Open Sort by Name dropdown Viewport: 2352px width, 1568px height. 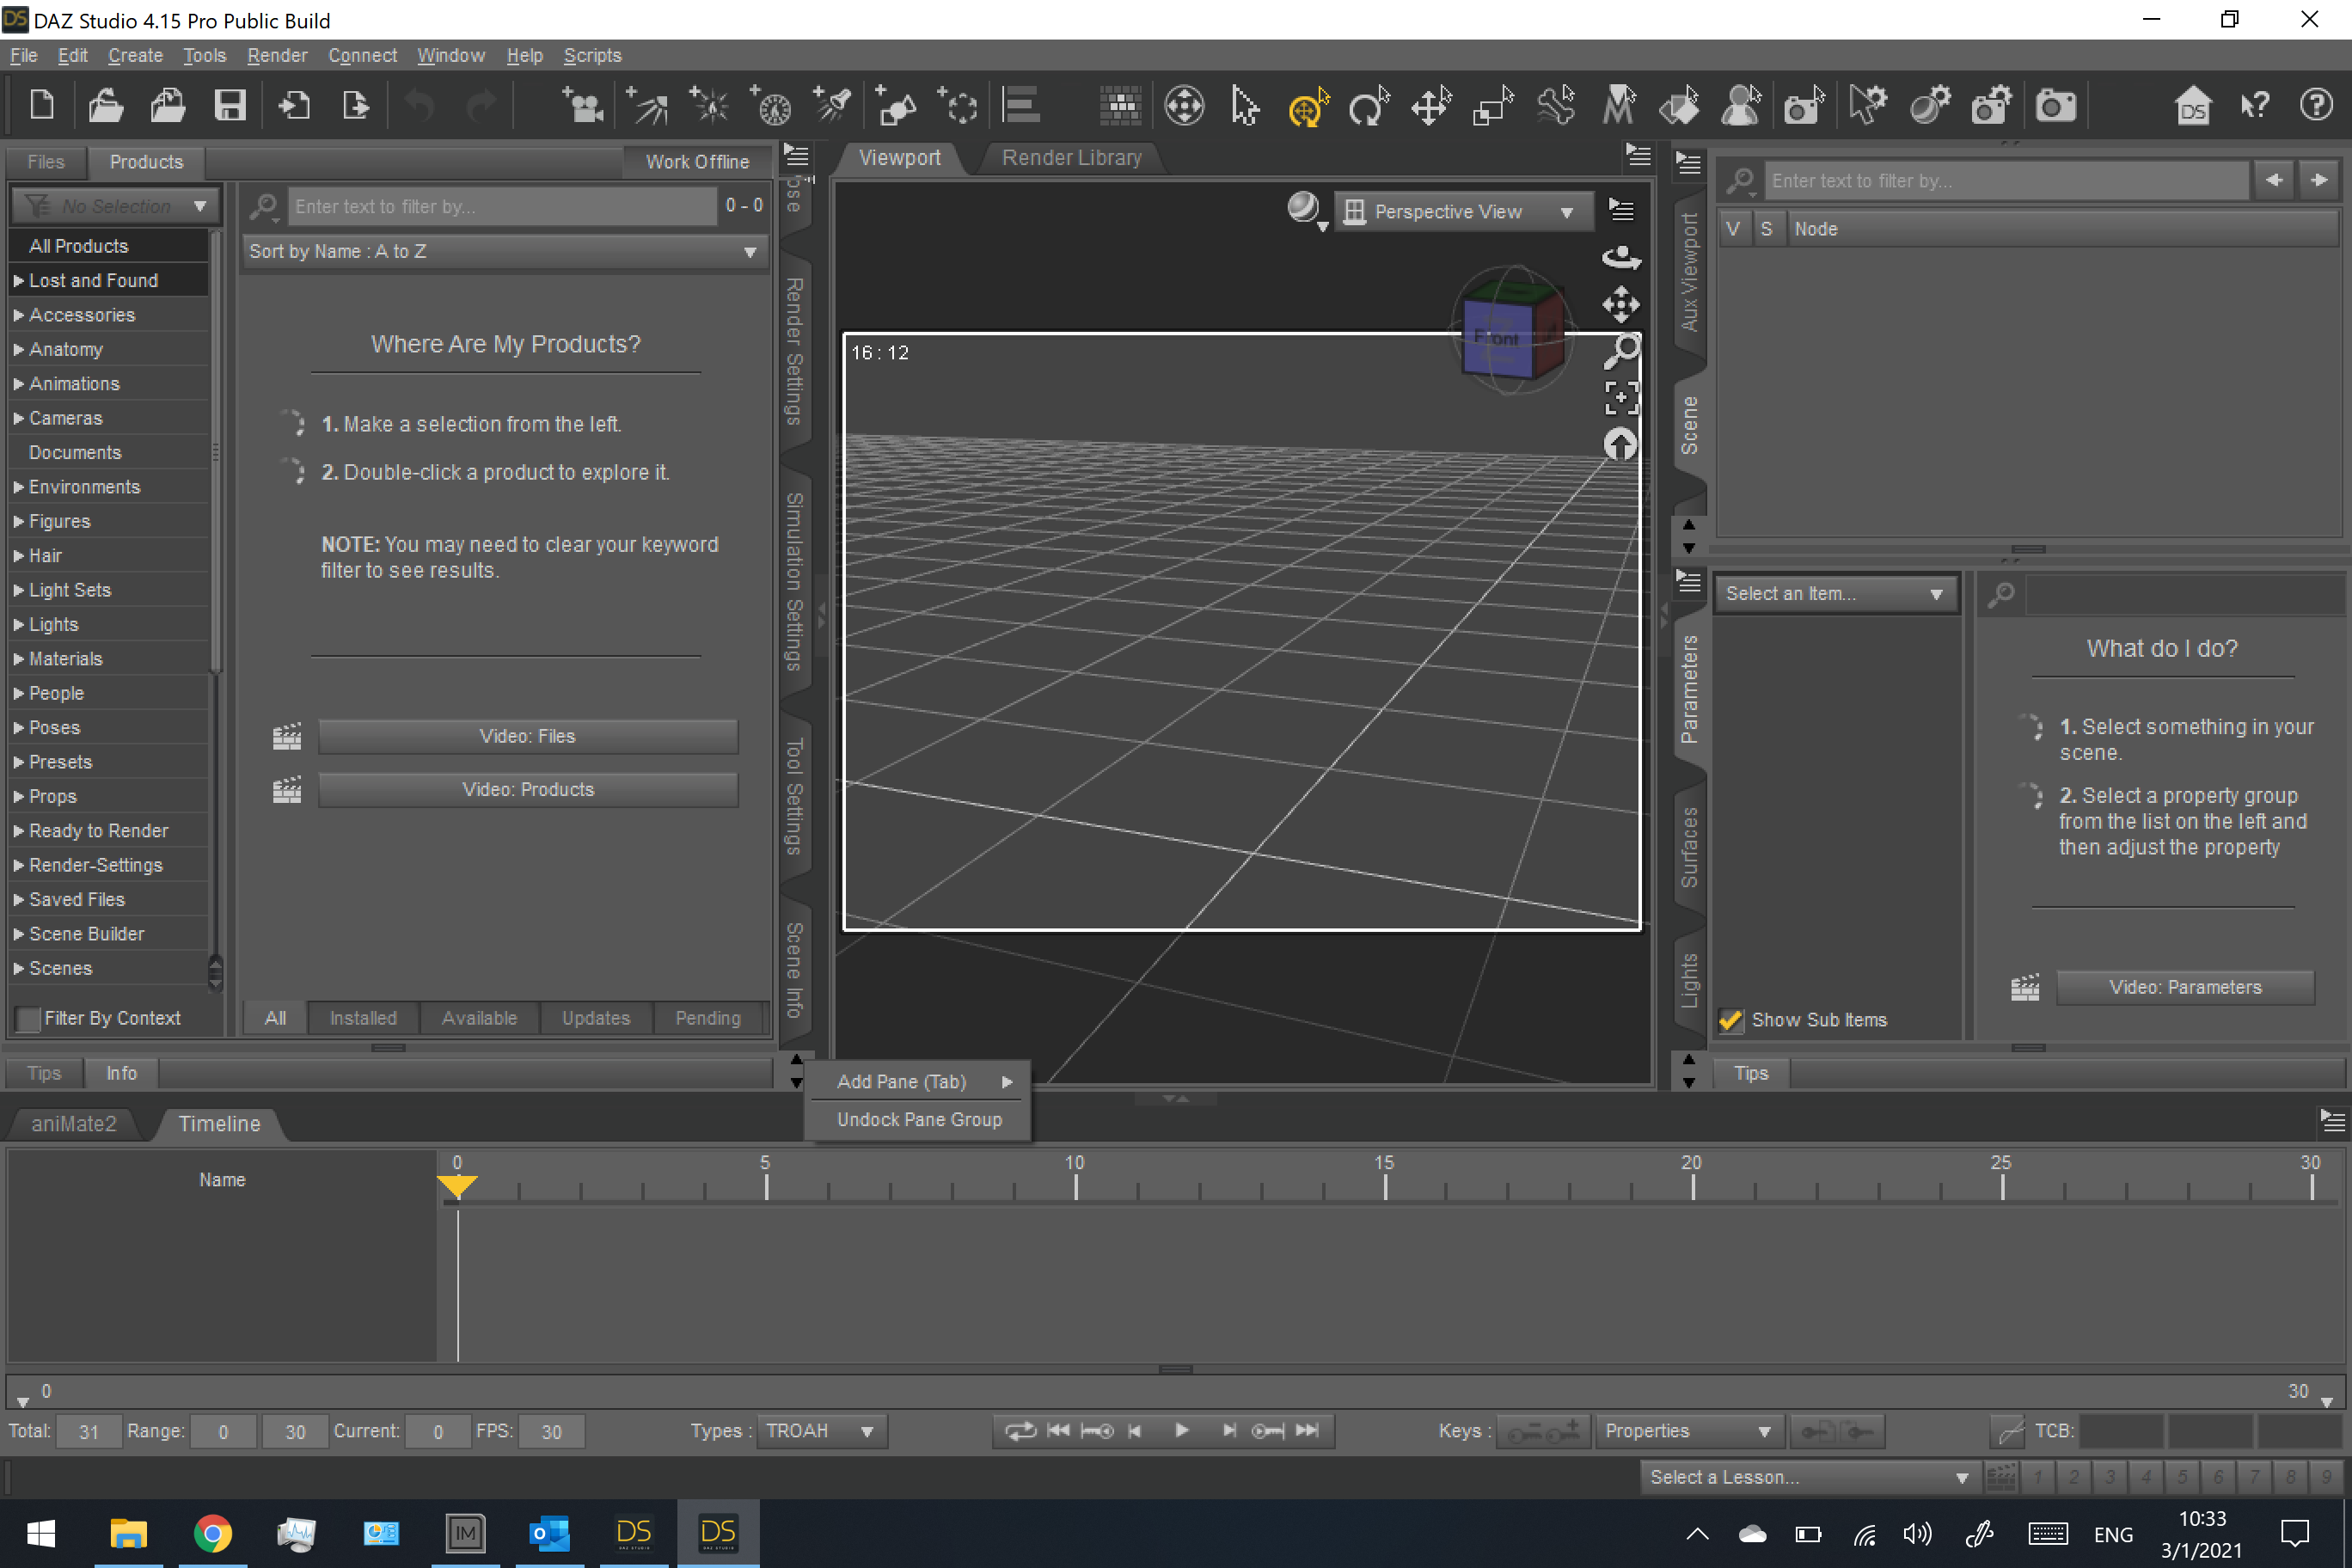pos(503,251)
